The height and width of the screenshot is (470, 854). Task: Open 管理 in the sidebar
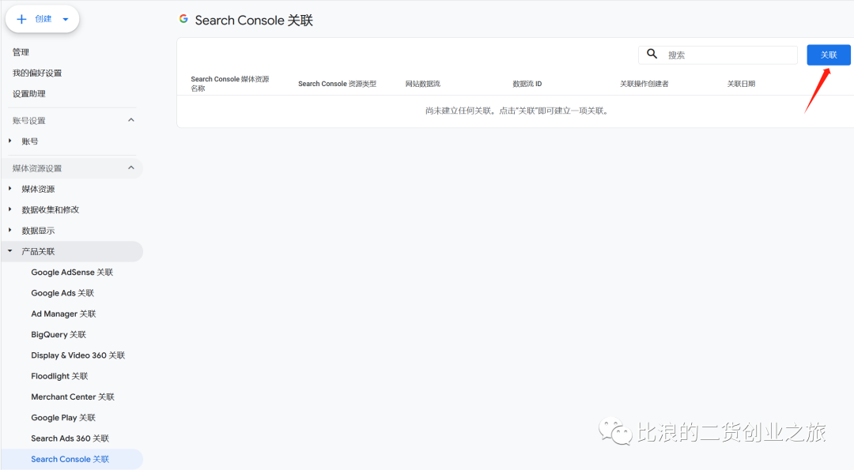pyautogui.click(x=21, y=52)
